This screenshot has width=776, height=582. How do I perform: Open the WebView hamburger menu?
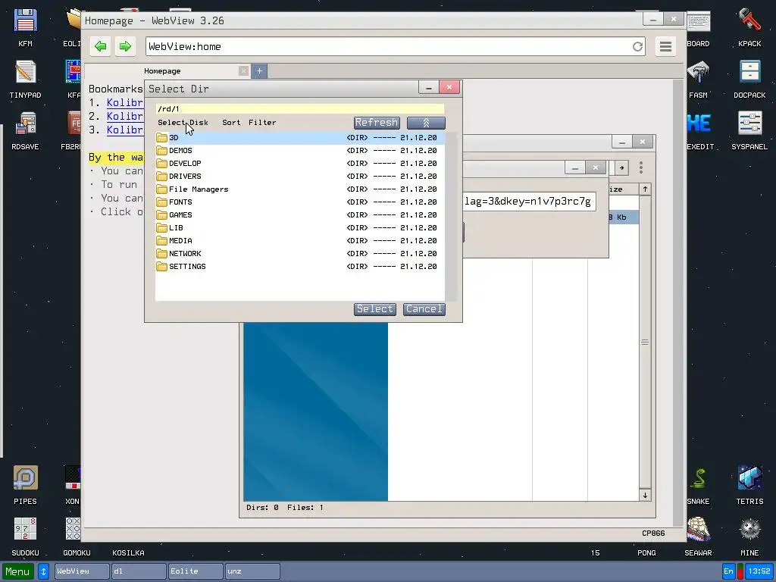(x=665, y=46)
